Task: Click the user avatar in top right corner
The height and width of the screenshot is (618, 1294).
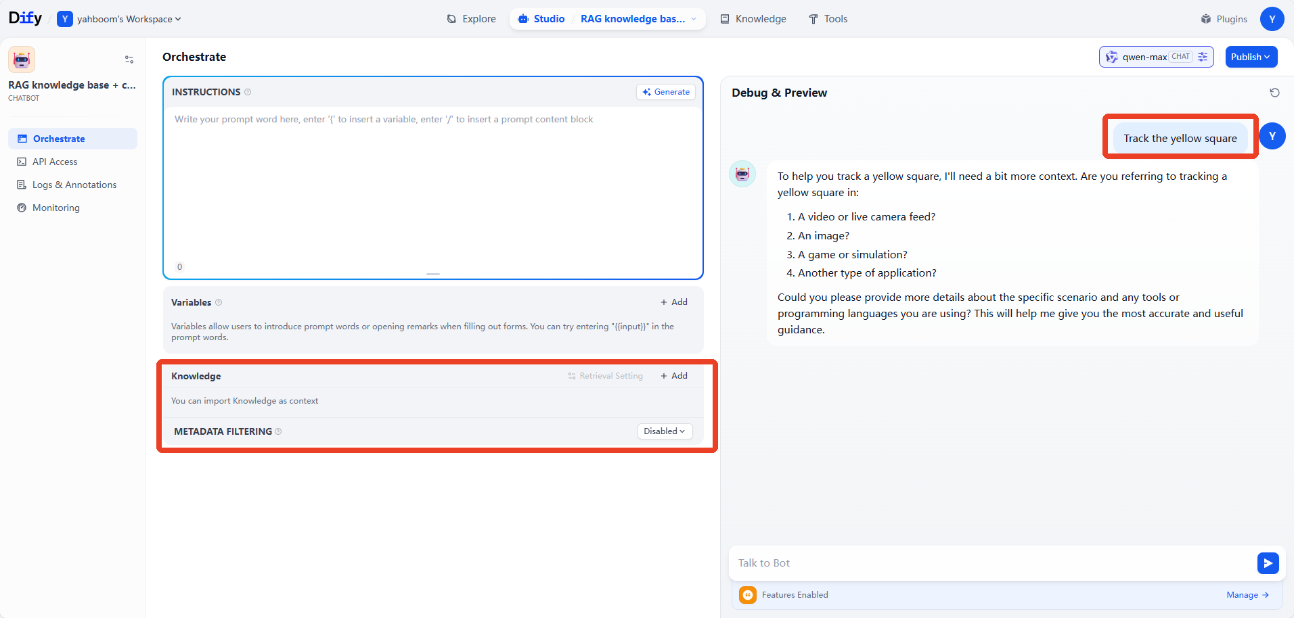Action: coord(1272,19)
